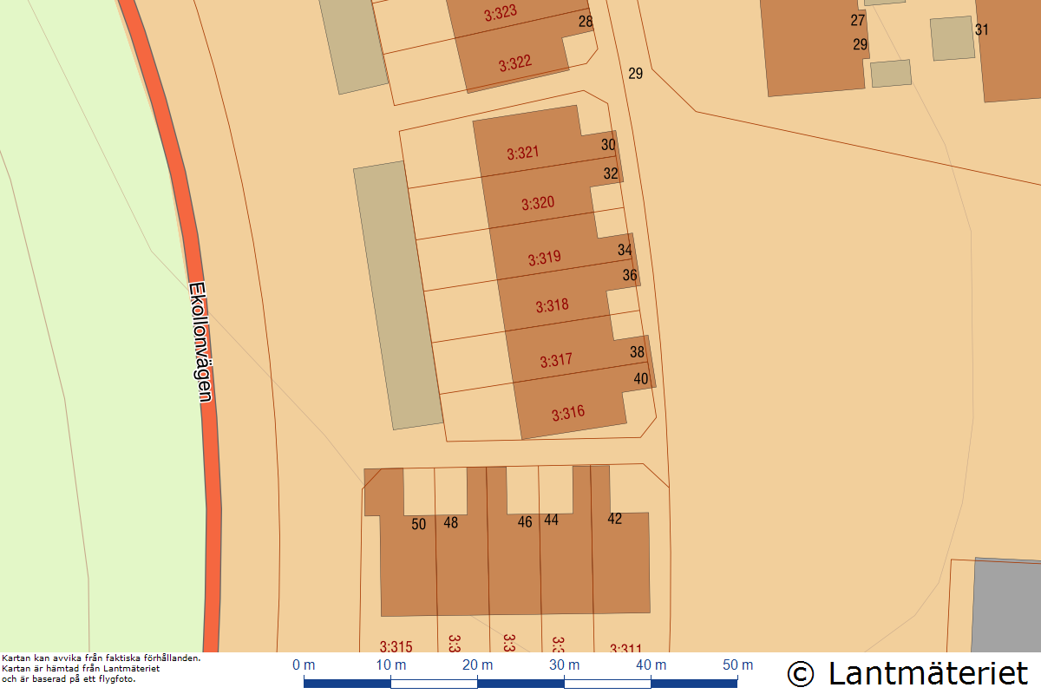Click parcel label 3:321
This screenshot has width=1041, height=694.
pyautogui.click(x=523, y=154)
